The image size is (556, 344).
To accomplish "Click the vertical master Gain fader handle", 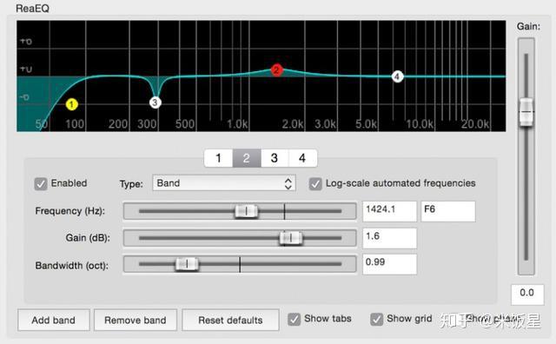I will (526, 112).
